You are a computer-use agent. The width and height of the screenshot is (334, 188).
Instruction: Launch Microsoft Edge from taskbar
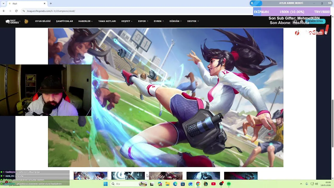click(x=175, y=184)
